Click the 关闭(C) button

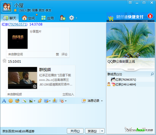pos(75,131)
